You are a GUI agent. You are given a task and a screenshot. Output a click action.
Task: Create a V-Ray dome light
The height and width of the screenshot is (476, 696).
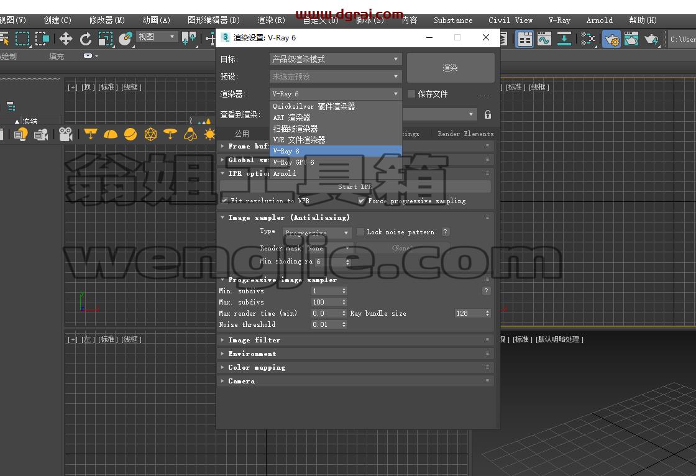pos(111,134)
